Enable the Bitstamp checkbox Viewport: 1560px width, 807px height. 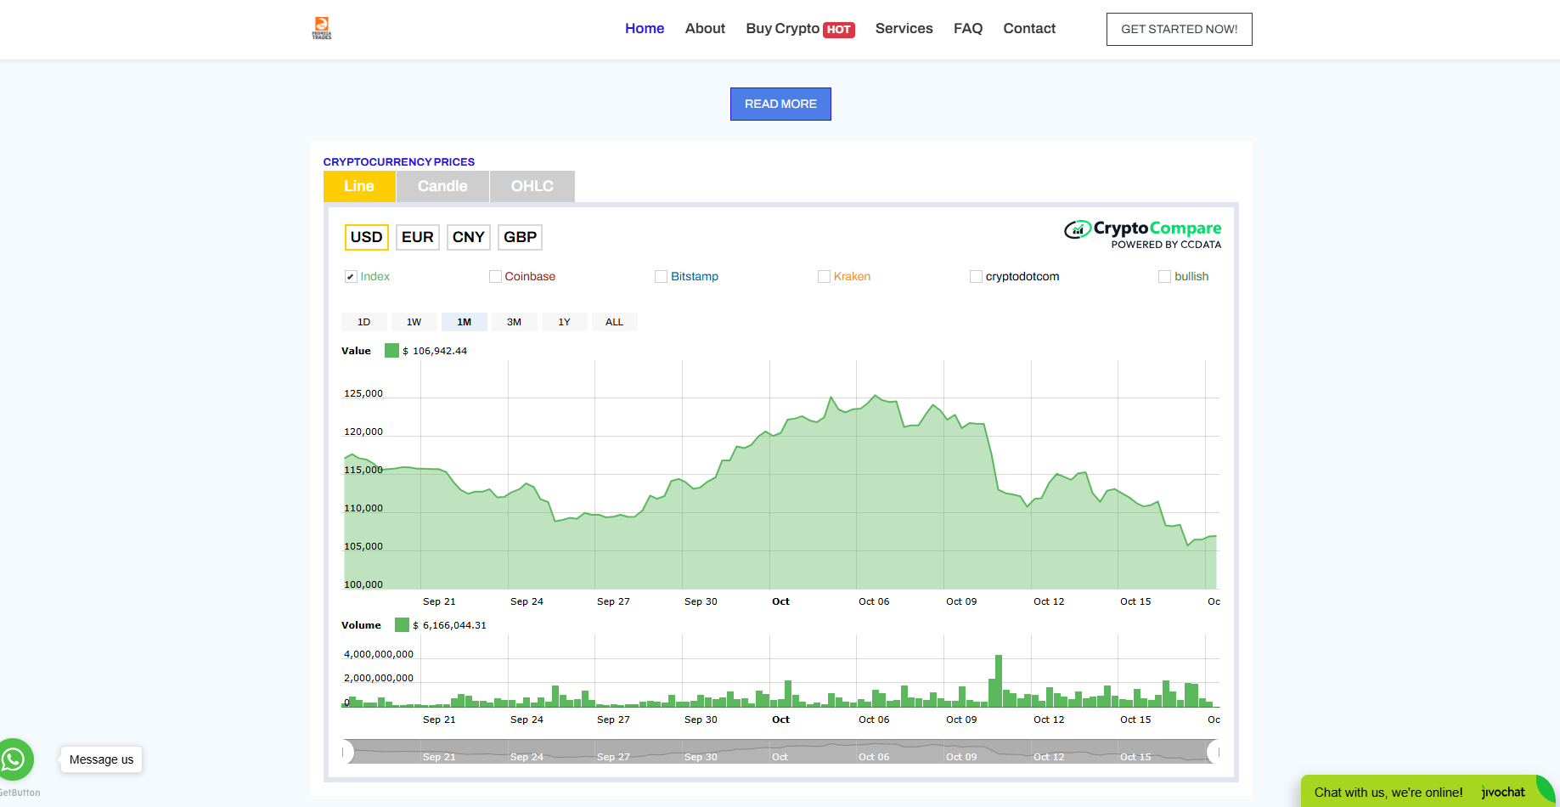(661, 277)
